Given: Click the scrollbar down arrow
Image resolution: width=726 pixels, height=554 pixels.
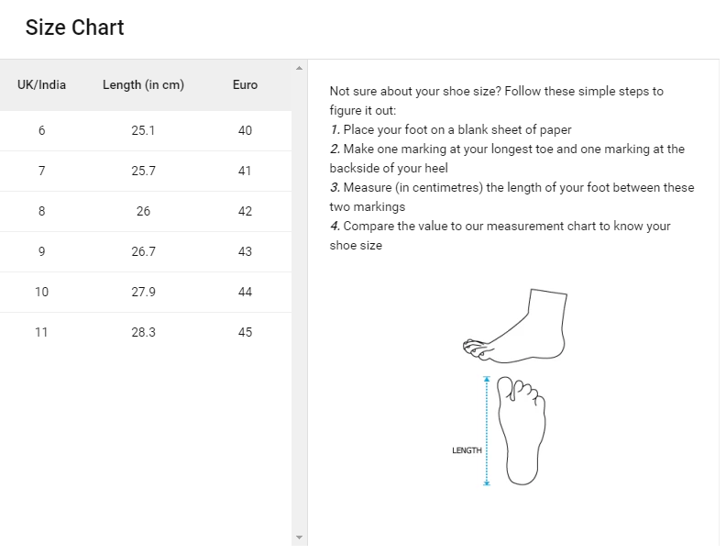Looking at the screenshot, I should coord(299,537).
